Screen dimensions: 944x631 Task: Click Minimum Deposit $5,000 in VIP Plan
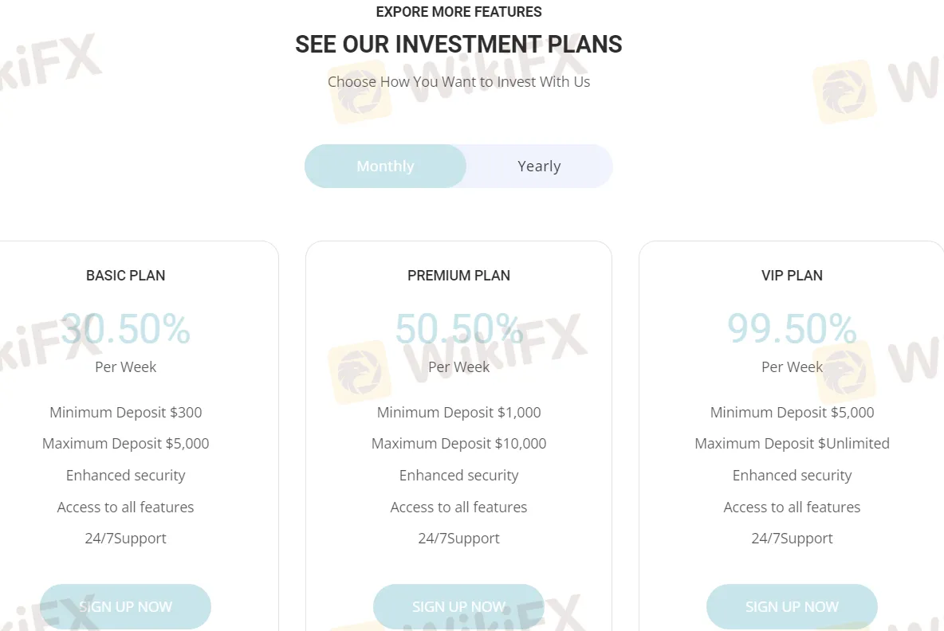coord(792,412)
